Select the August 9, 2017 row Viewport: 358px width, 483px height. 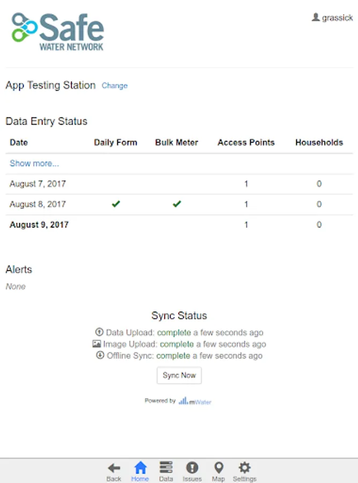coord(39,225)
